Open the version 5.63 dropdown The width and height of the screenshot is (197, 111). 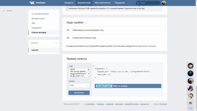coord(79,85)
